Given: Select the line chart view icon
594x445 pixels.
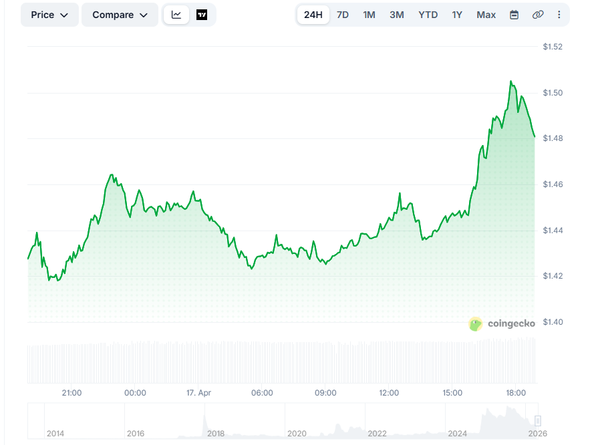Looking at the screenshot, I should pyautogui.click(x=176, y=14).
